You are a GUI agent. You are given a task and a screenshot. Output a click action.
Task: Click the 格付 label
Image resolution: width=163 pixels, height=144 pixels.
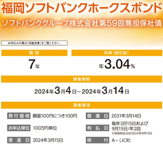click(x=98, y=140)
